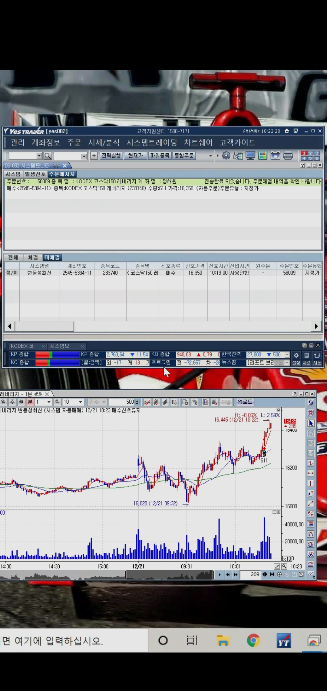327x691 pixels.
Task: Click the 설정 gear in the ticker bar
Action: pyautogui.click(x=296, y=358)
